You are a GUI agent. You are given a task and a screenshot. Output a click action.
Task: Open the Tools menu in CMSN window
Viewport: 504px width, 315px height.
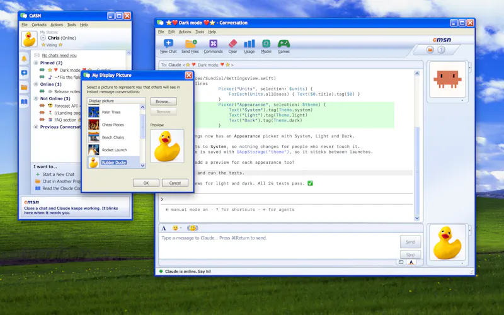[71, 25]
